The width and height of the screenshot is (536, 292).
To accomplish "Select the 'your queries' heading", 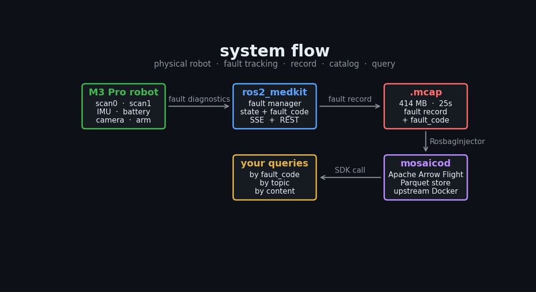I will tap(274, 164).
